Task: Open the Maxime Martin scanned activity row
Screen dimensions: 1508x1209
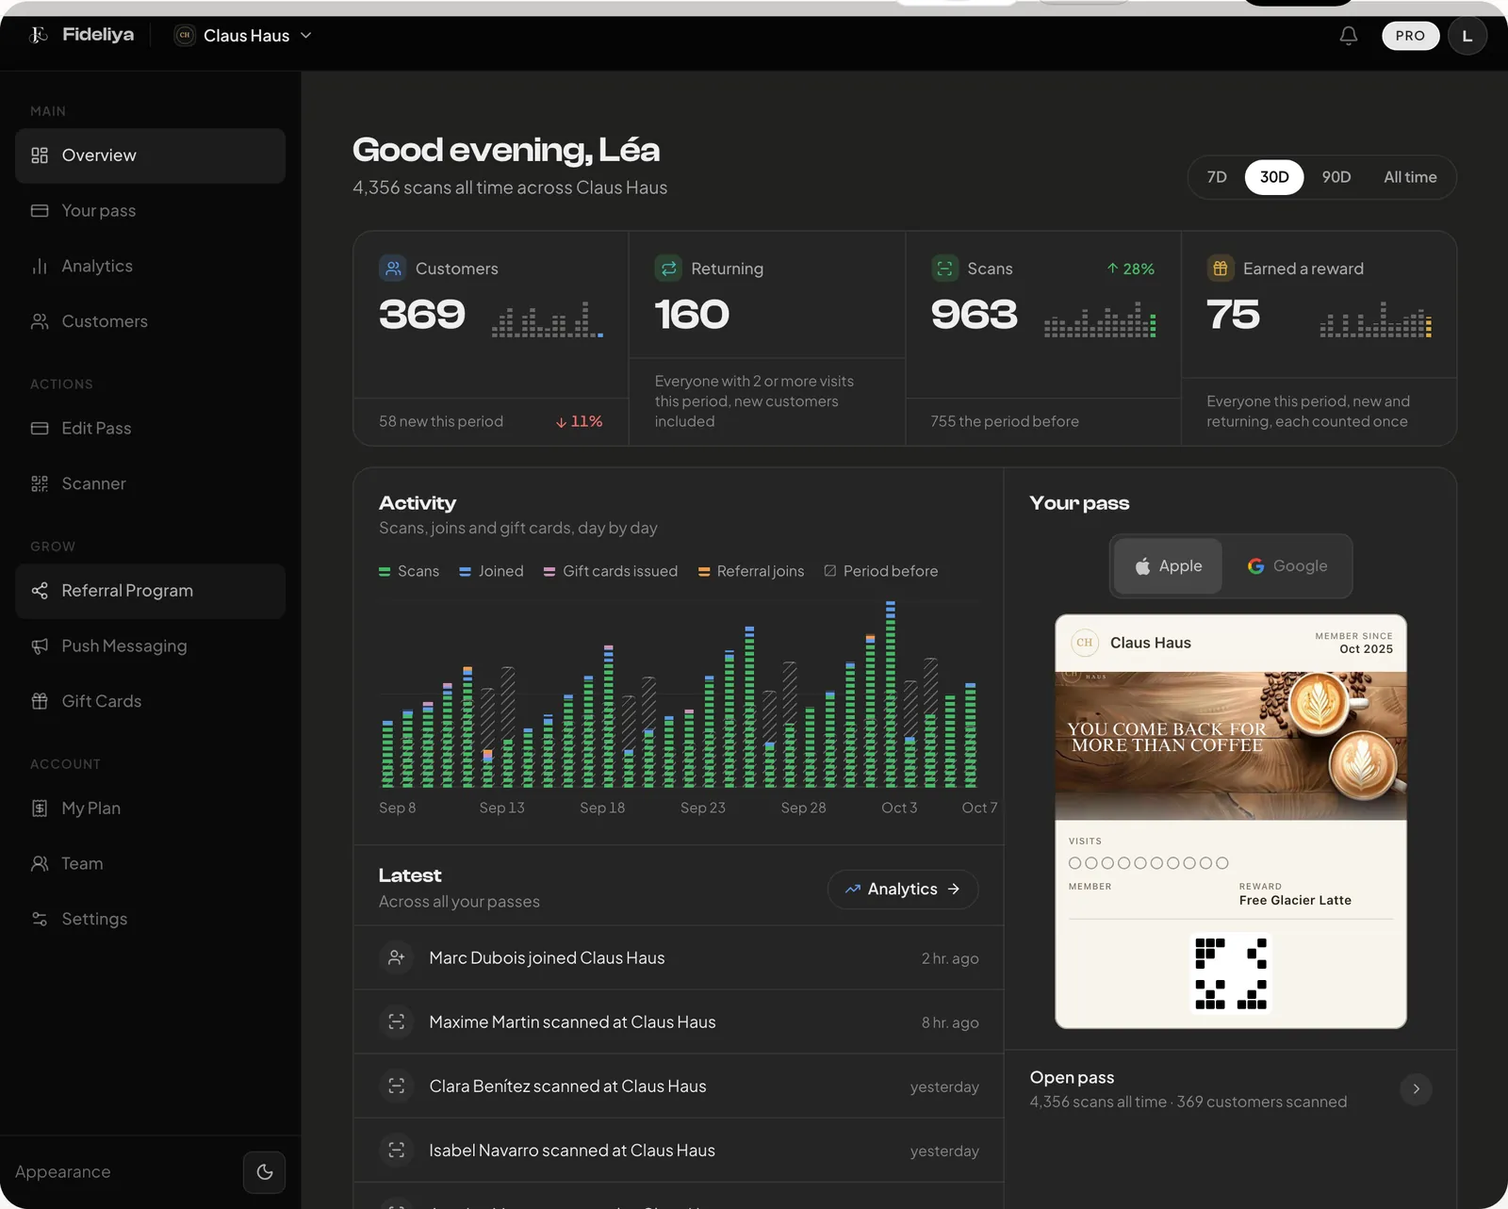Action: (679, 1022)
